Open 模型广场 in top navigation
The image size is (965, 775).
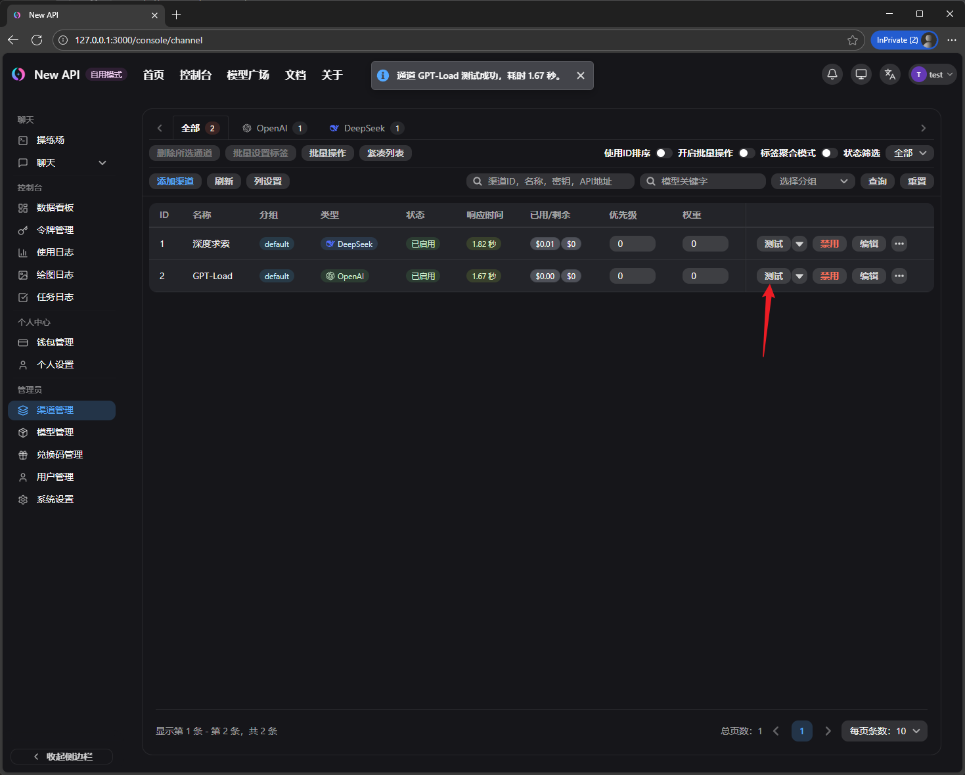248,75
